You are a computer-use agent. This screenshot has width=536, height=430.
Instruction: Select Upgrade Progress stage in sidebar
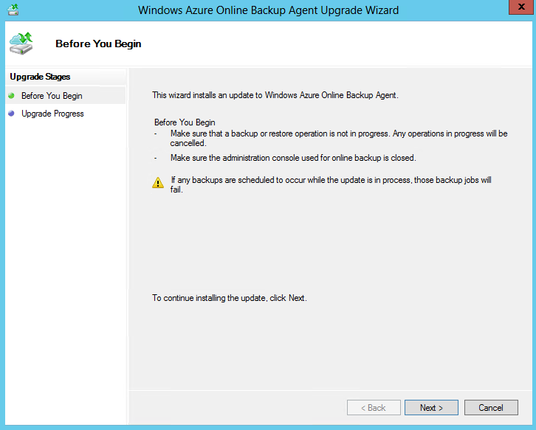tap(52, 114)
